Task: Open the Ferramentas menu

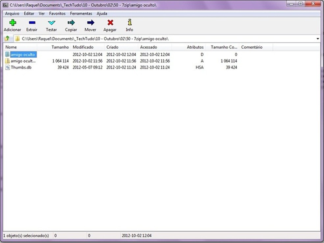Action: click(81, 13)
